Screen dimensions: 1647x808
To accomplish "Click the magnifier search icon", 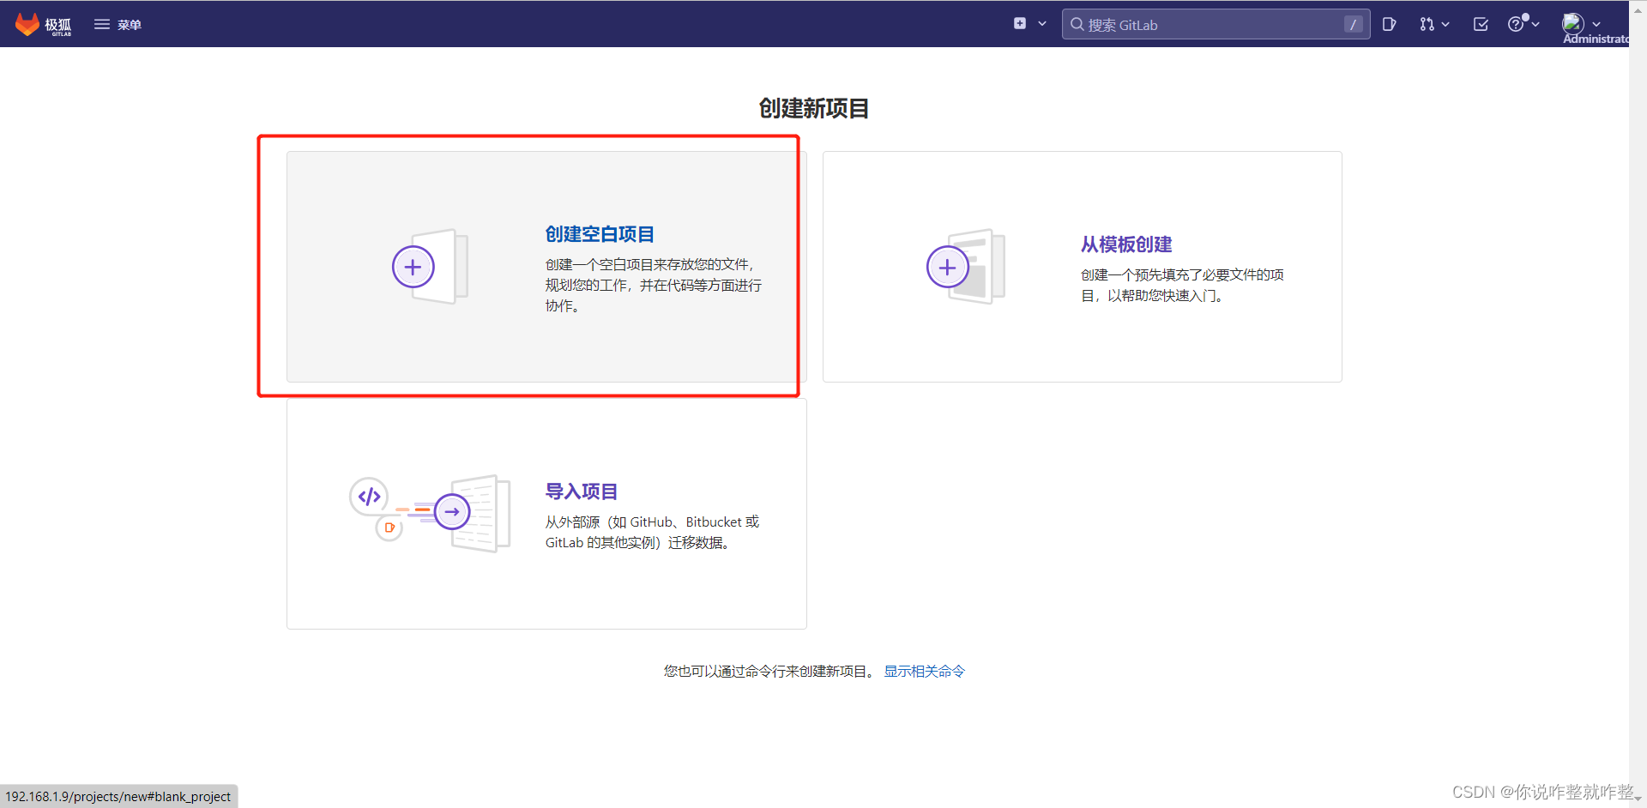I will click(x=1077, y=24).
